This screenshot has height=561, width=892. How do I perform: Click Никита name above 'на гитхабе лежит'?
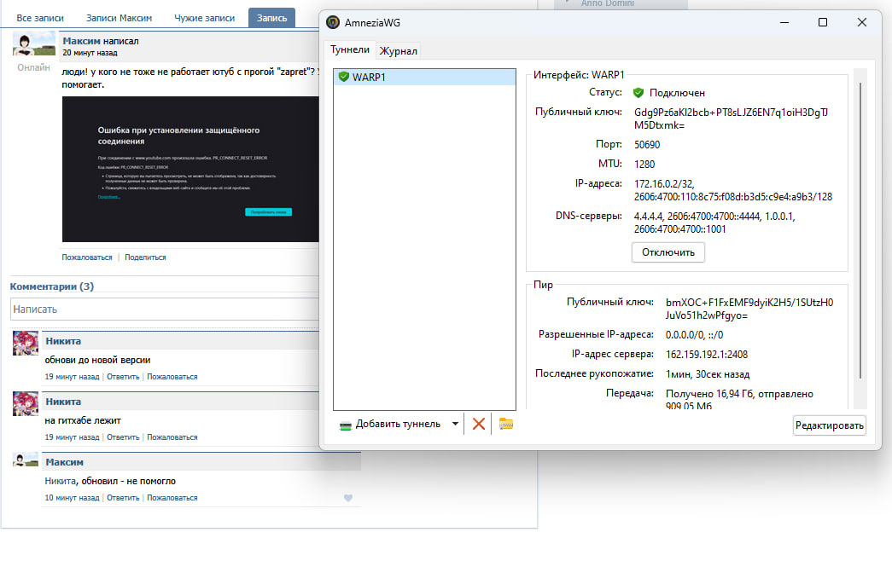click(63, 402)
